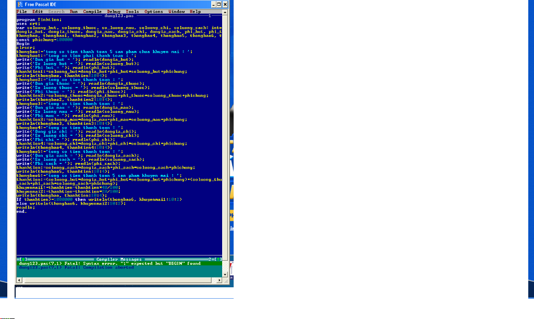534x319 pixels.
Task: Click the window resize grip corner
Action: coord(225,280)
